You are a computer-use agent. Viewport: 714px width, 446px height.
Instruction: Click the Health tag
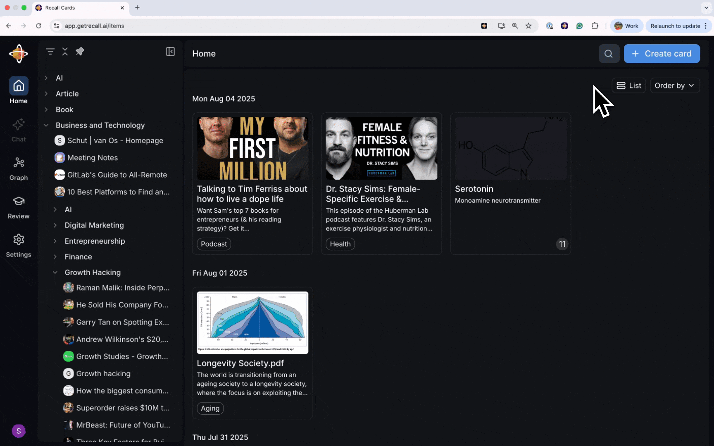click(x=340, y=244)
